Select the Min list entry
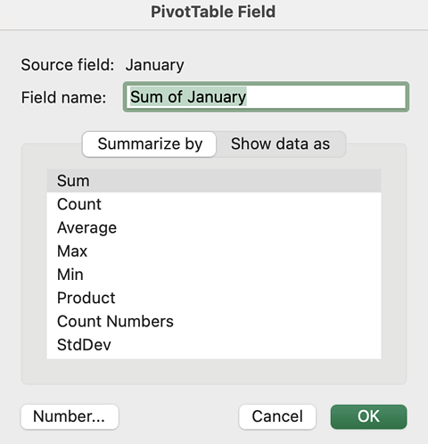Viewport: 428px width, 444px height. click(x=214, y=275)
